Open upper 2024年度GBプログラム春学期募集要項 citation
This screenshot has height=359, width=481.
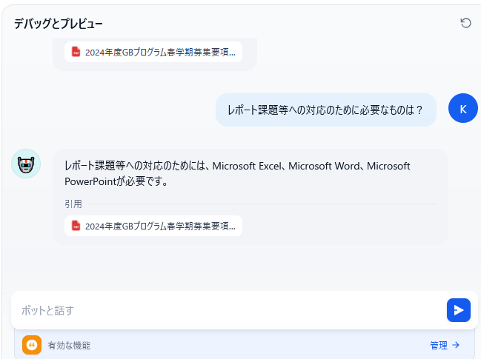153,52
